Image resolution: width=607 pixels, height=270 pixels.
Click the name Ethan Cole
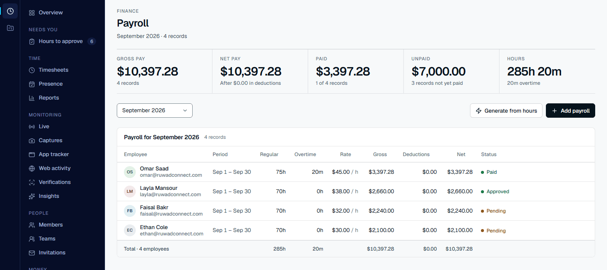[x=154, y=227]
